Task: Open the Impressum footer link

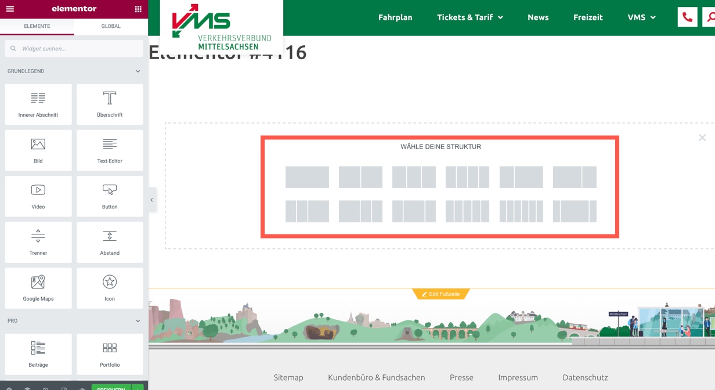Action: [x=518, y=377]
